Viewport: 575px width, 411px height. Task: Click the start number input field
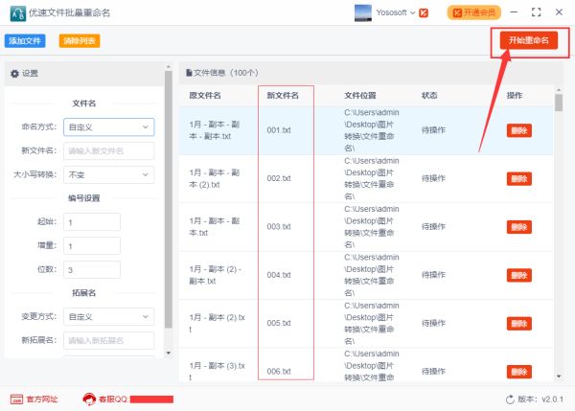(92, 221)
